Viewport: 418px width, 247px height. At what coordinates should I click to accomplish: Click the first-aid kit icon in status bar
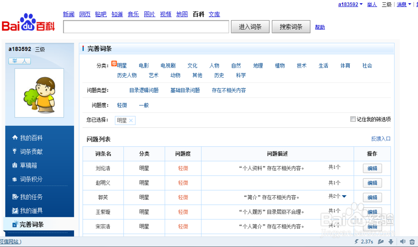[x=412, y=242]
